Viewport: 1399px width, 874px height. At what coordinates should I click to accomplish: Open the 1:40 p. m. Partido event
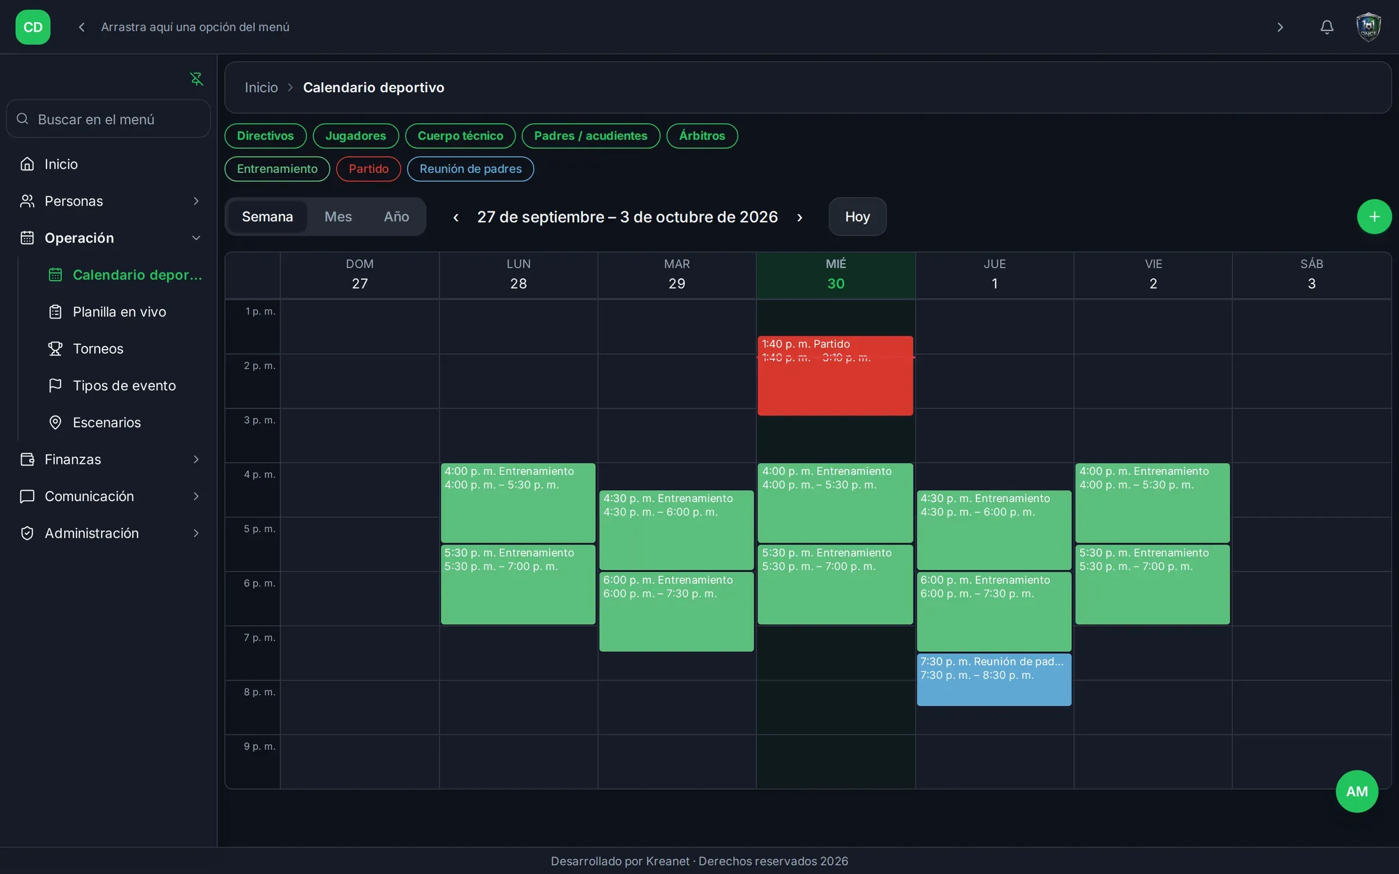[x=835, y=375]
